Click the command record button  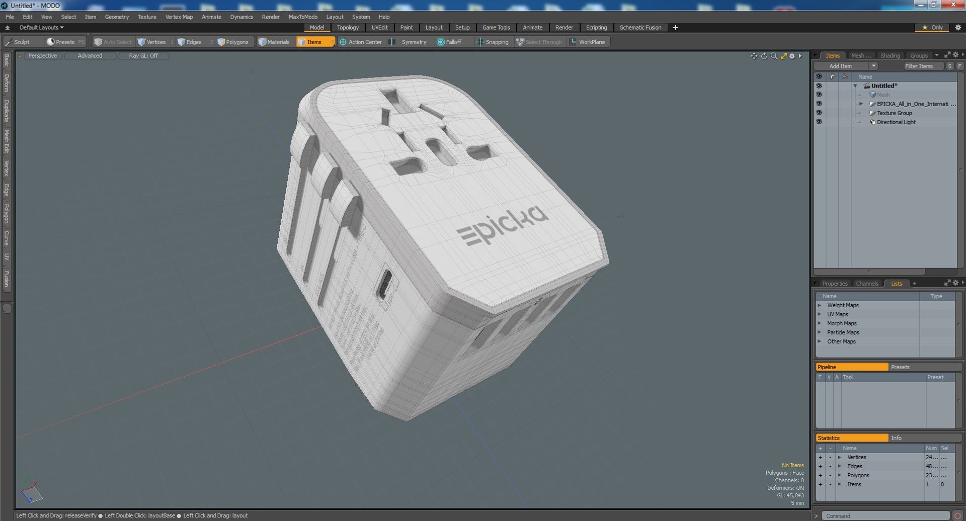957,515
